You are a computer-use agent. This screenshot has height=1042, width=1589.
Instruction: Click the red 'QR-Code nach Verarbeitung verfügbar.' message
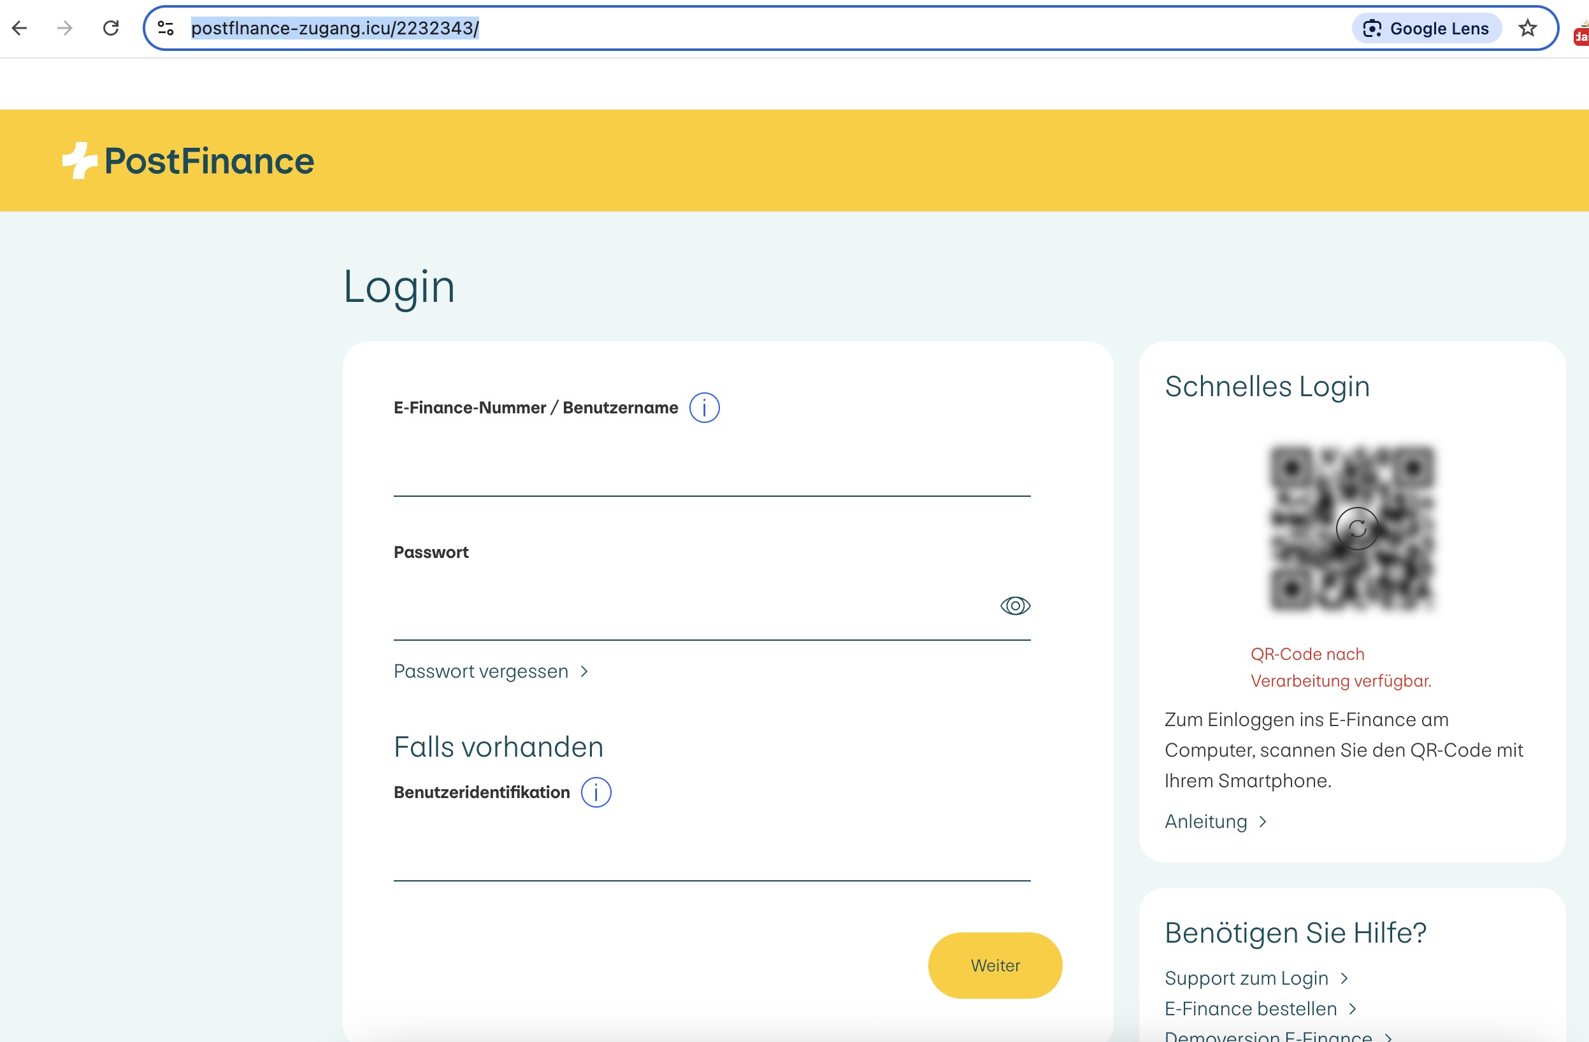click(x=1341, y=667)
